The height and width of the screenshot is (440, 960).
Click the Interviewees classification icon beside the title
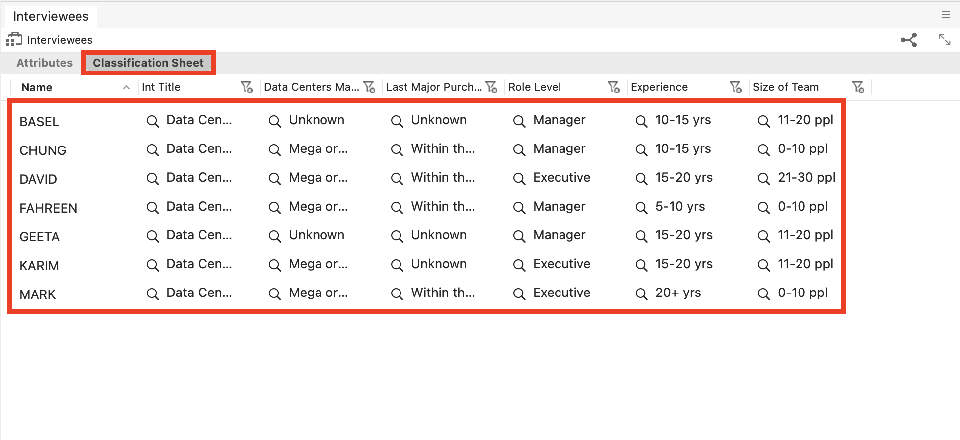click(14, 40)
